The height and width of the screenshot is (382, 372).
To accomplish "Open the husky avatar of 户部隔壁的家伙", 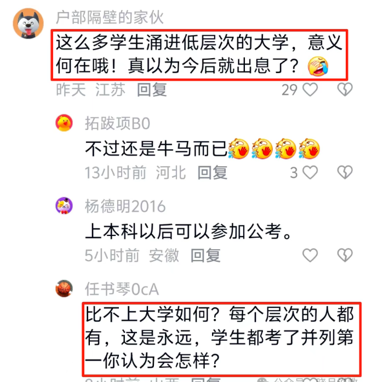I will coord(28,24).
